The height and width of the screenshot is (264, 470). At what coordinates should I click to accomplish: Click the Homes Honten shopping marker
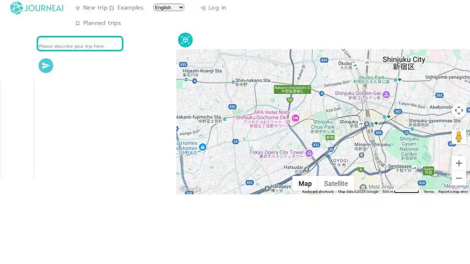(x=203, y=147)
